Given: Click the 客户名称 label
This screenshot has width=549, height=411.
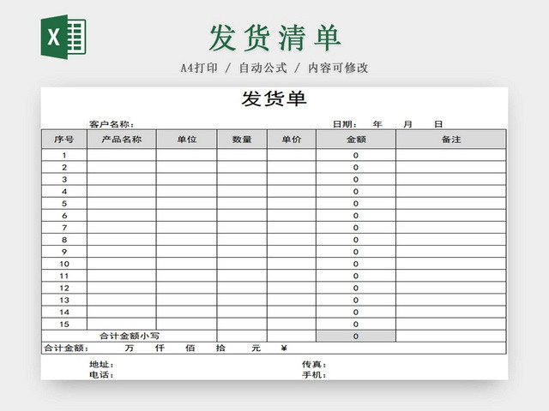Looking at the screenshot, I should [x=112, y=124].
